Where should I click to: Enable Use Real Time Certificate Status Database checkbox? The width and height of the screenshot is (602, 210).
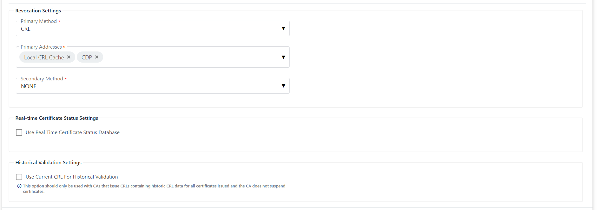tap(19, 132)
